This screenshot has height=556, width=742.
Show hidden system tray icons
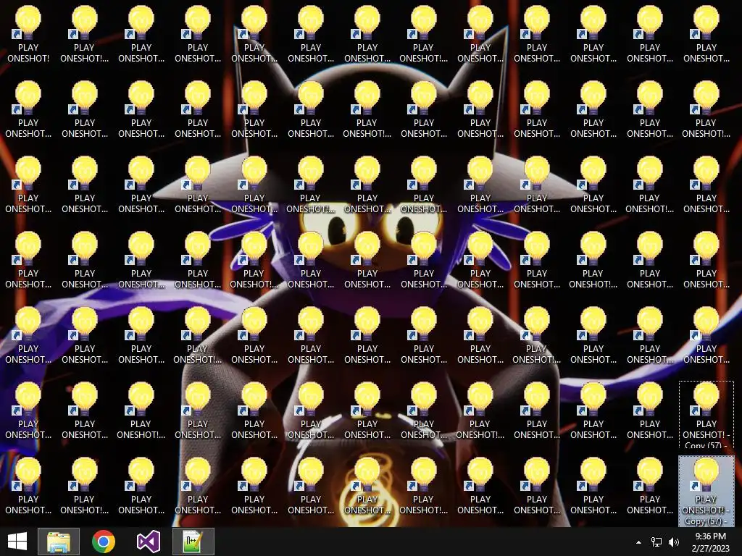click(x=638, y=542)
